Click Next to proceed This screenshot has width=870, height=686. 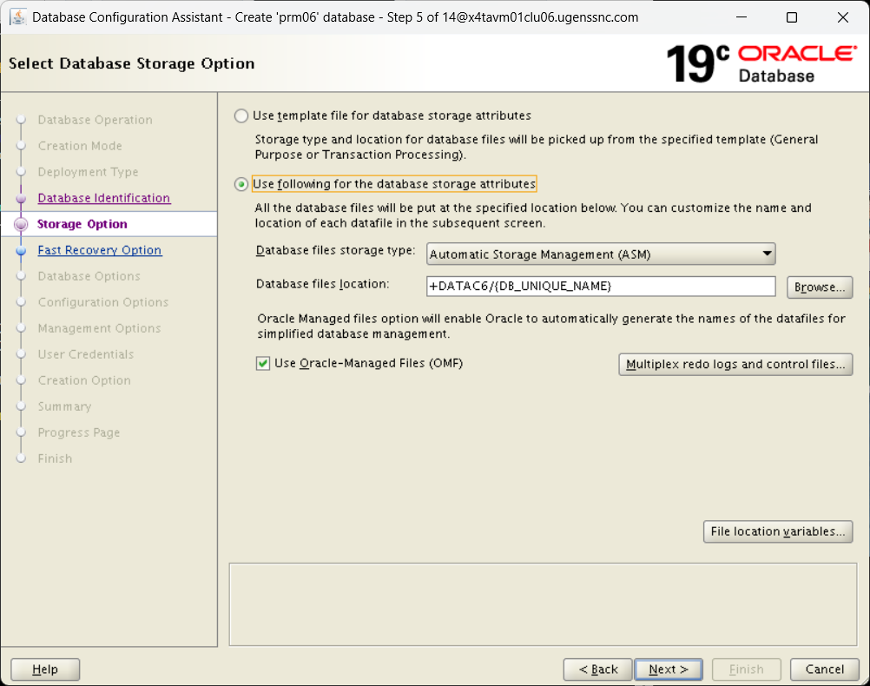click(x=669, y=670)
